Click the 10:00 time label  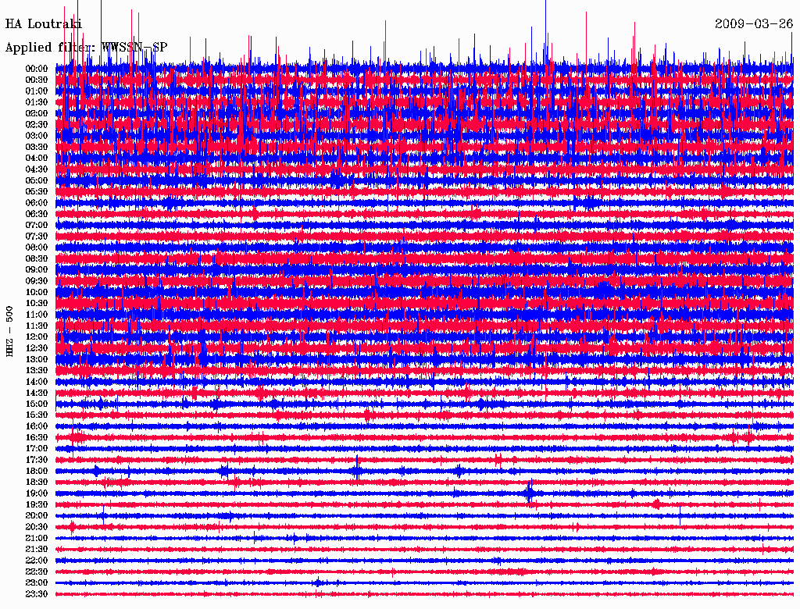pyautogui.click(x=37, y=292)
